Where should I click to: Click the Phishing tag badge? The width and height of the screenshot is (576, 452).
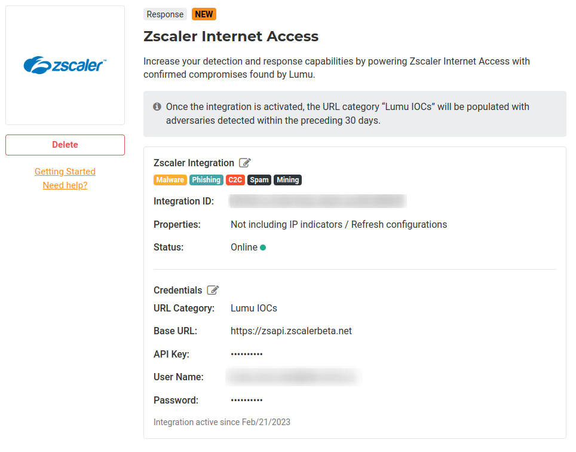click(206, 180)
